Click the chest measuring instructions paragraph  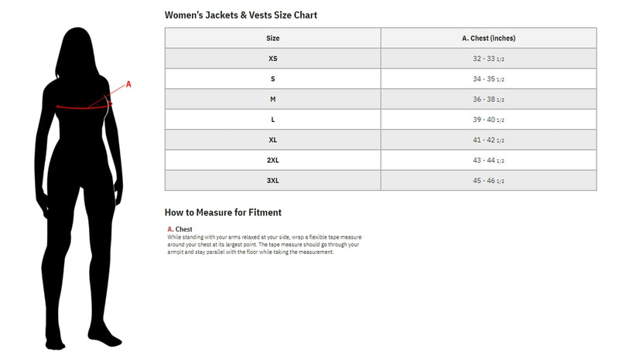click(x=263, y=245)
